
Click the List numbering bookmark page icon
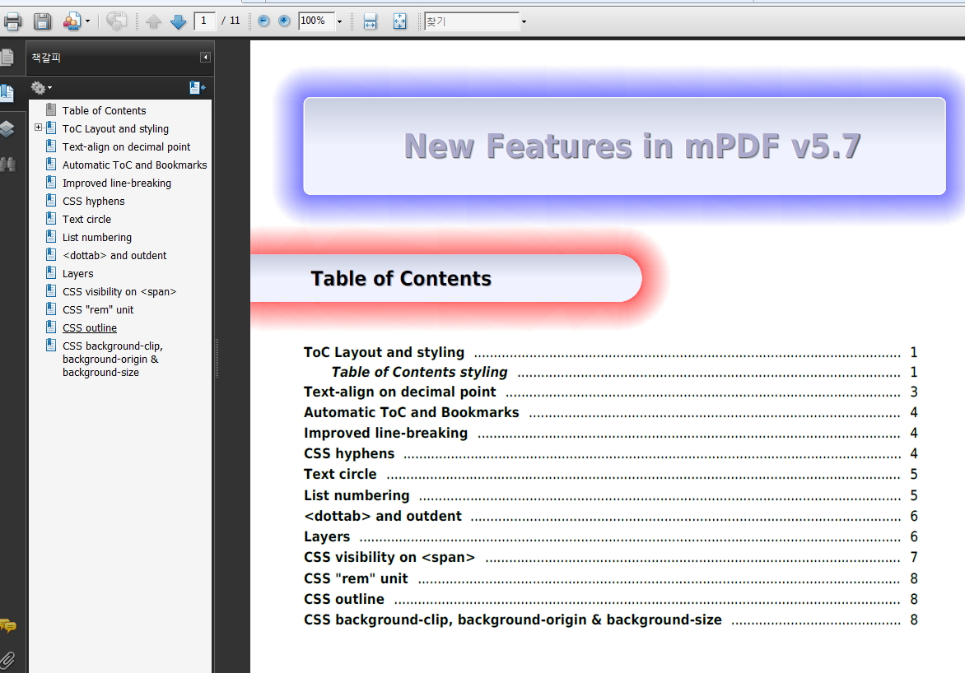coord(51,236)
